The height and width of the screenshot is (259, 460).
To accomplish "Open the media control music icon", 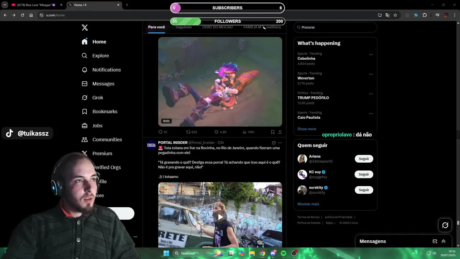I will tap(437, 15).
